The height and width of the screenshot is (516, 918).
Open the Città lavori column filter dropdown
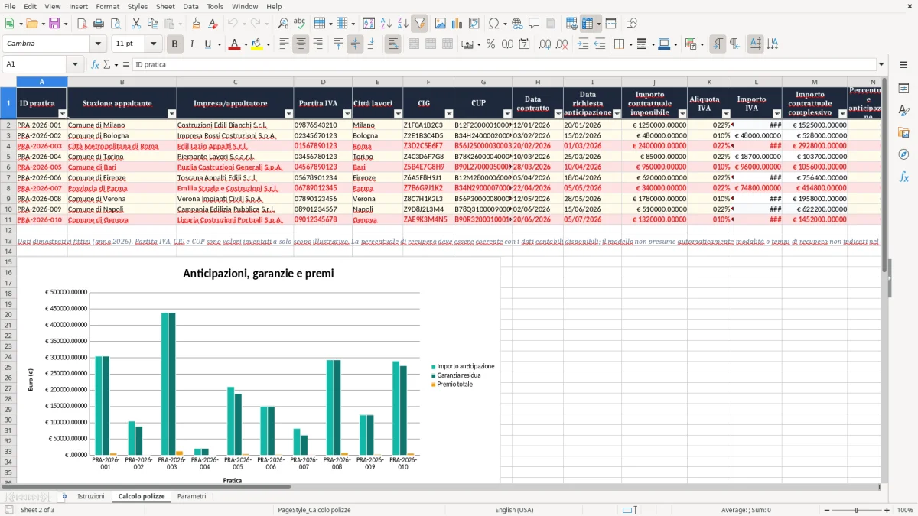(x=398, y=113)
